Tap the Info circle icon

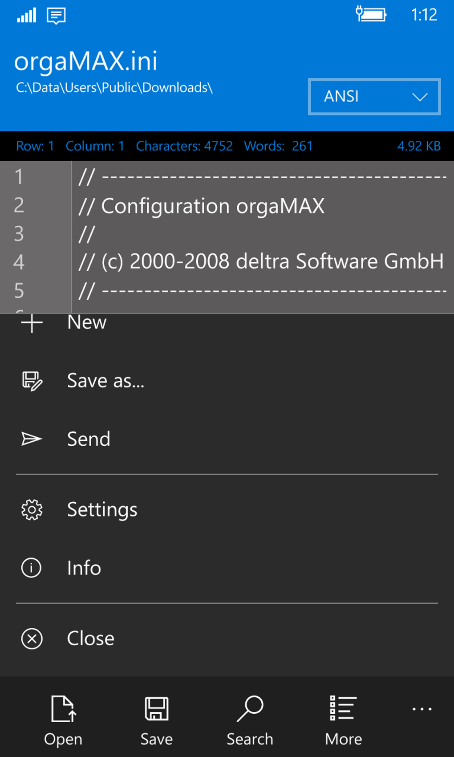[x=32, y=568]
